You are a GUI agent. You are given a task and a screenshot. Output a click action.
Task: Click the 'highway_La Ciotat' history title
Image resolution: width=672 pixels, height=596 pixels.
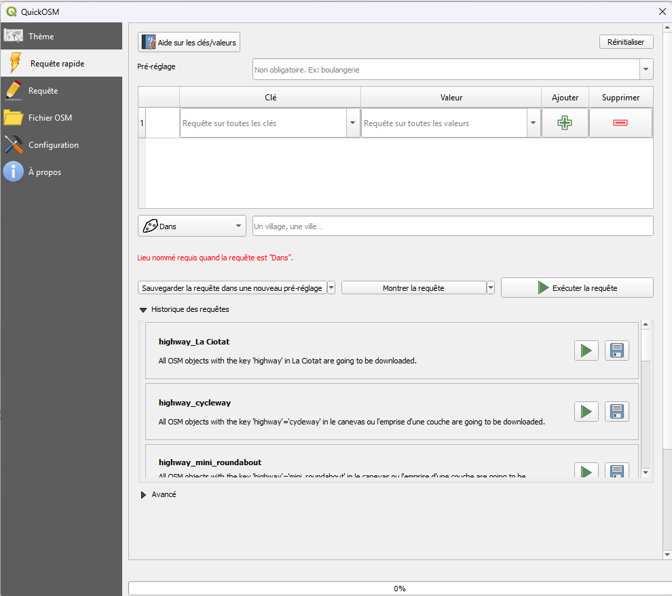194,342
